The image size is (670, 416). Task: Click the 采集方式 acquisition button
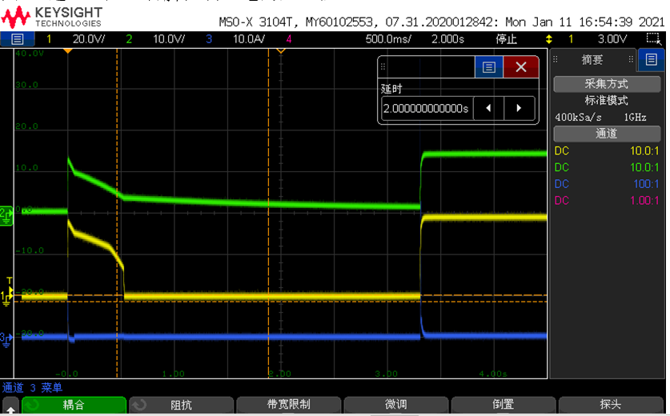click(x=607, y=84)
